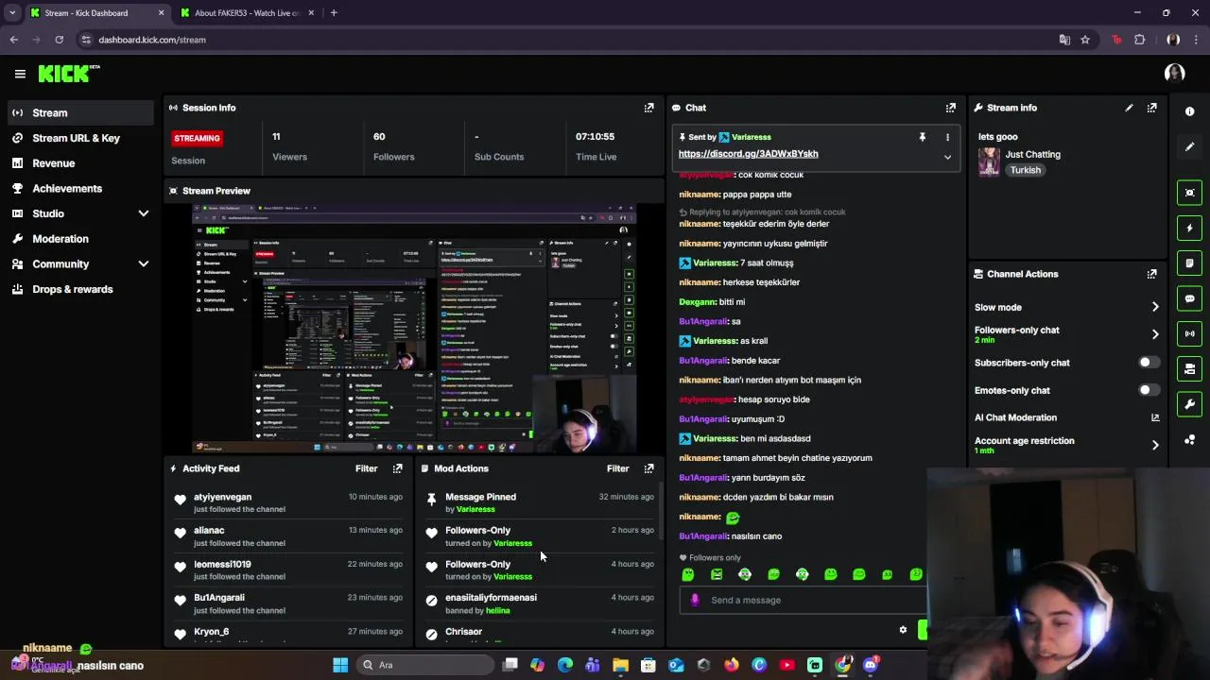Screen dimensions: 1210x680
Task: Pop out the Channel Actions panel
Action: (1151, 274)
